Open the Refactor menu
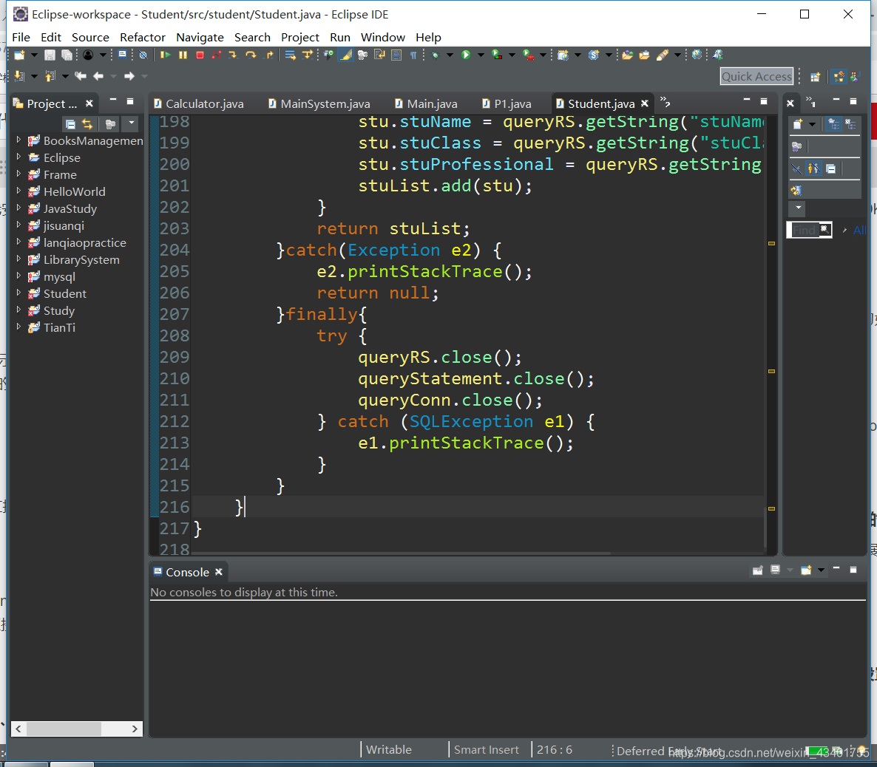 143,38
